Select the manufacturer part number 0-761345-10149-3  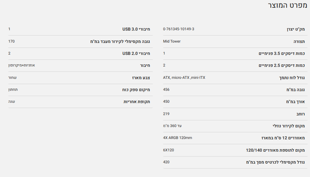pos(179,29)
